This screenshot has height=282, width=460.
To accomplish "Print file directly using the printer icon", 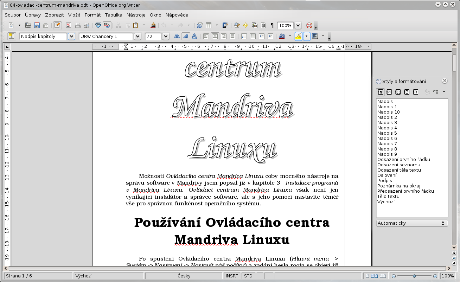I will (x=78, y=25).
